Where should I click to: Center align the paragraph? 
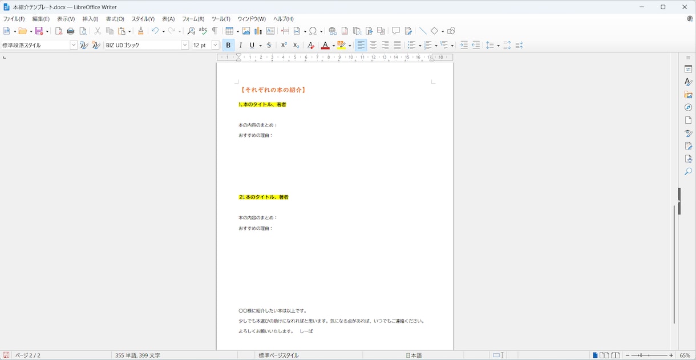pos(373,45)
